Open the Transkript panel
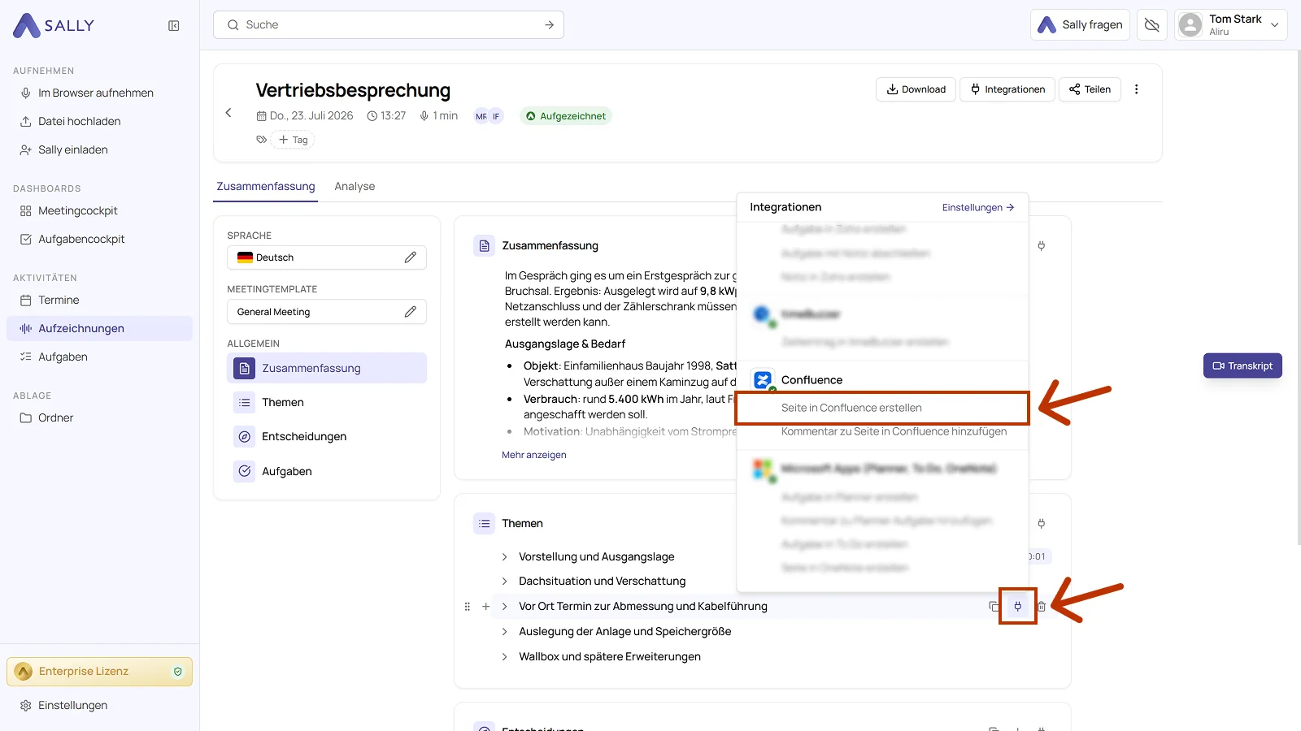This screenshot has width=1301, height=731. point(1242,365)
